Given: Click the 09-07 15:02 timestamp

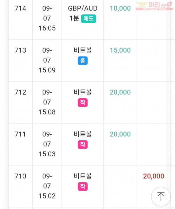Looking at the screenshot, I should coord(47,186).
